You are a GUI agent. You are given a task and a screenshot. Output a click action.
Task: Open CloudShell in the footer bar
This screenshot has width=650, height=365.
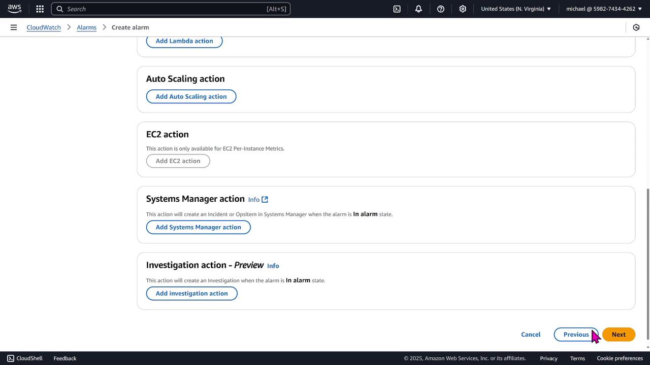pyautogui.click(x=25, y=358)
